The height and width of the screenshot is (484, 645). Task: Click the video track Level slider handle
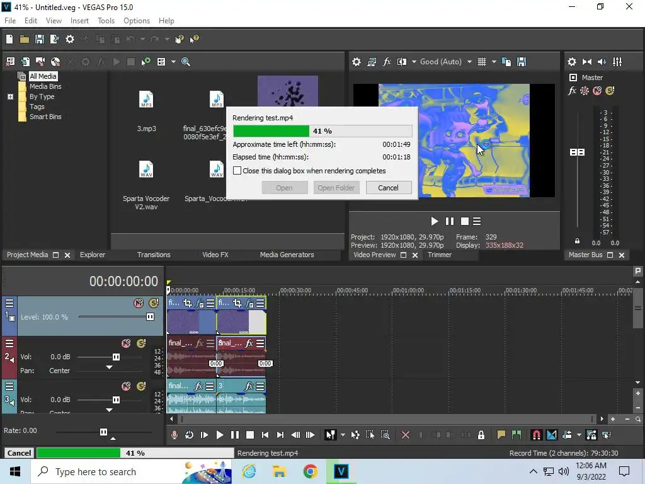(150, 316)
